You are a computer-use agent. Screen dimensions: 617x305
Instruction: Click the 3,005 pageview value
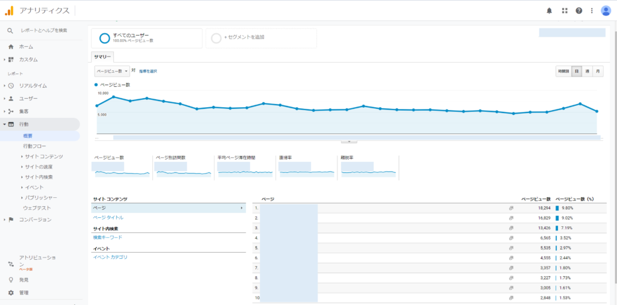pyautogui.click(x=544, y=288)
